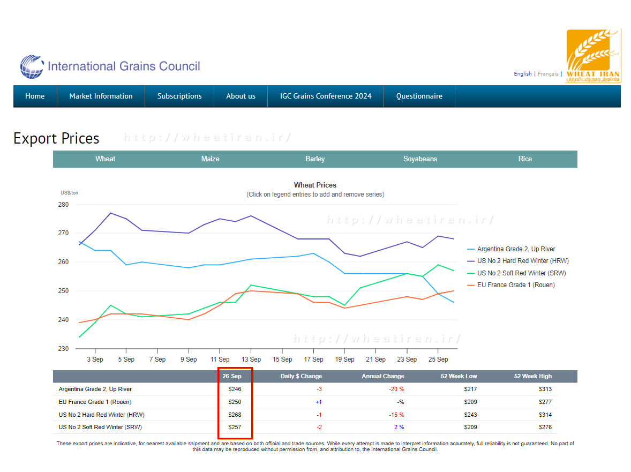Click the 25 Sep x-axis label
Screen dimensions: 631x472
(x=438, y=359)
